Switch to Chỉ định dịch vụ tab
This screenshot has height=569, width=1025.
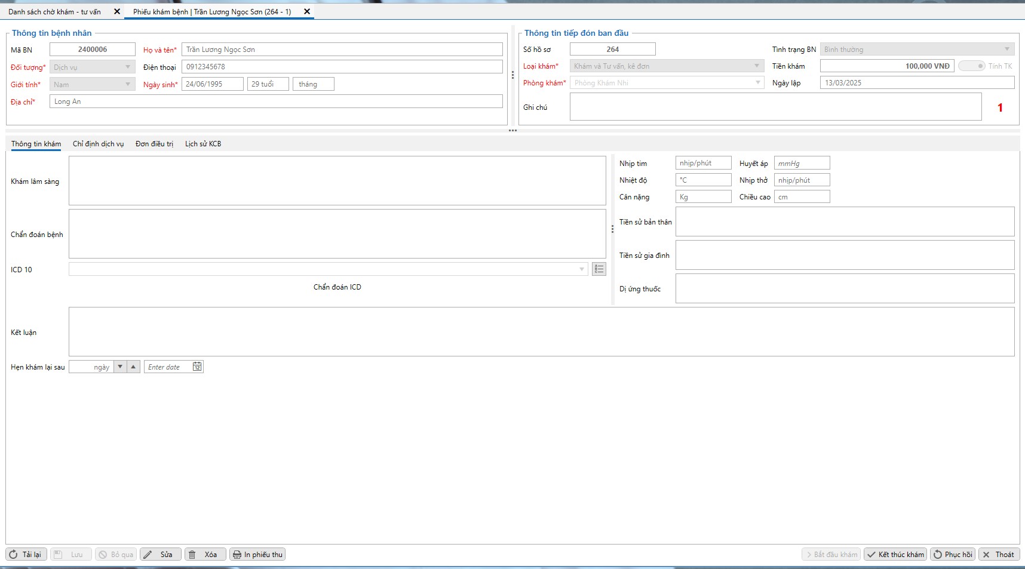click(x=99, y=144)
